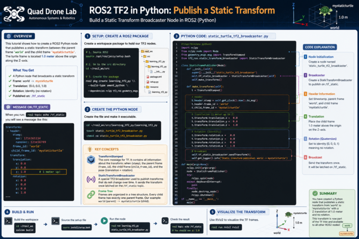Click the red package.xml file icon
The image size is (359, 239).
[148, 77]
